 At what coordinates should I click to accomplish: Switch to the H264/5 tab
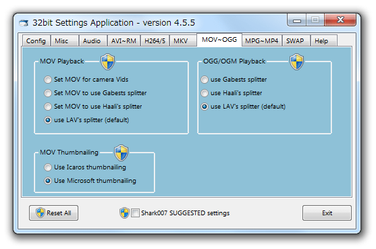[x=155, y=40]
